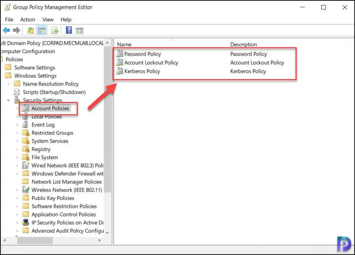Collapse the Security Settings tree node

pyautogui.click(x=8, y=100)
